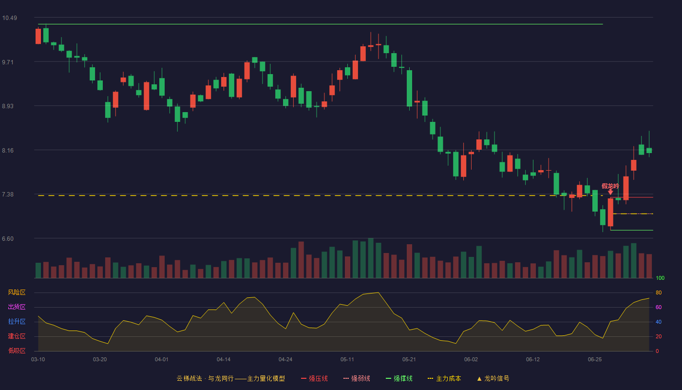
Task: Click the yellow dotted icon beside 主力成本
Action: pos(431,378)
